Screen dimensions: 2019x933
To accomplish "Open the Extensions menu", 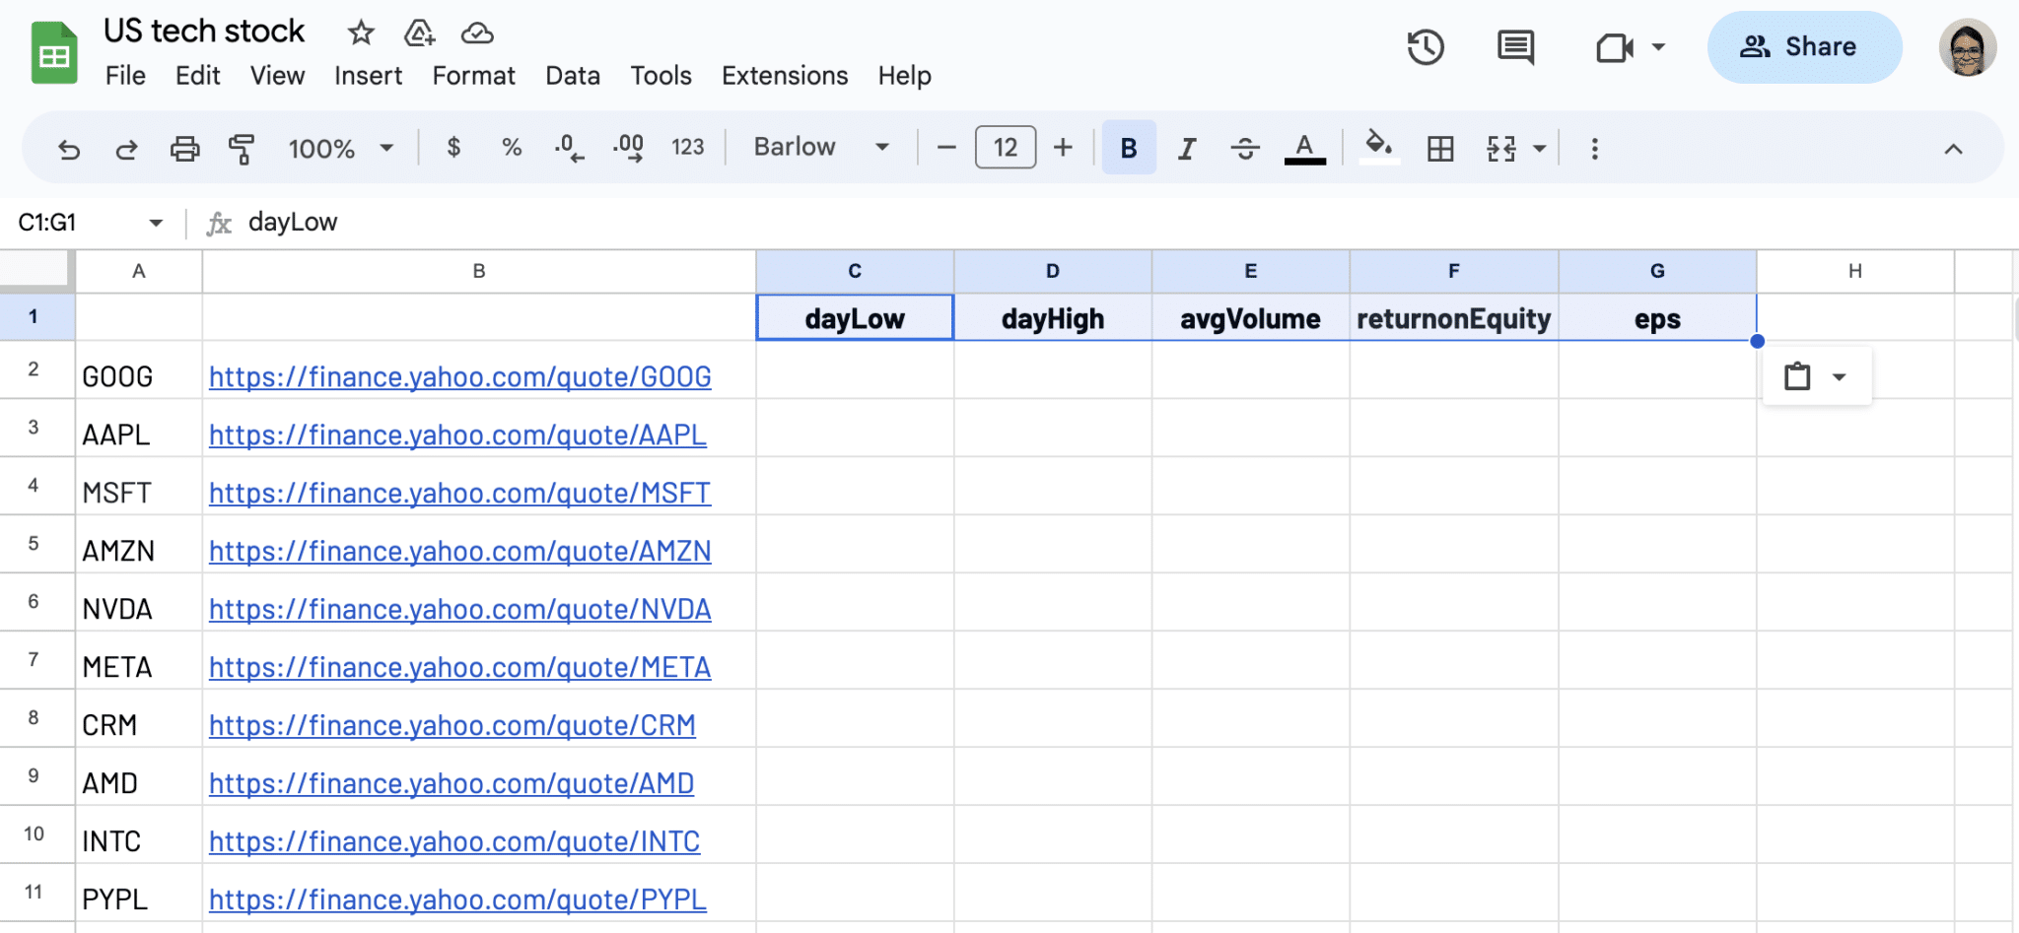I will 784,76.
